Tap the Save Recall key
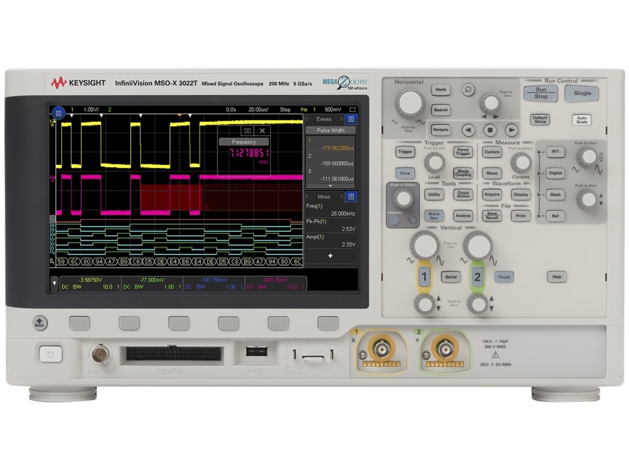Screen dimensions: 629x471 (x=492, y=215)
